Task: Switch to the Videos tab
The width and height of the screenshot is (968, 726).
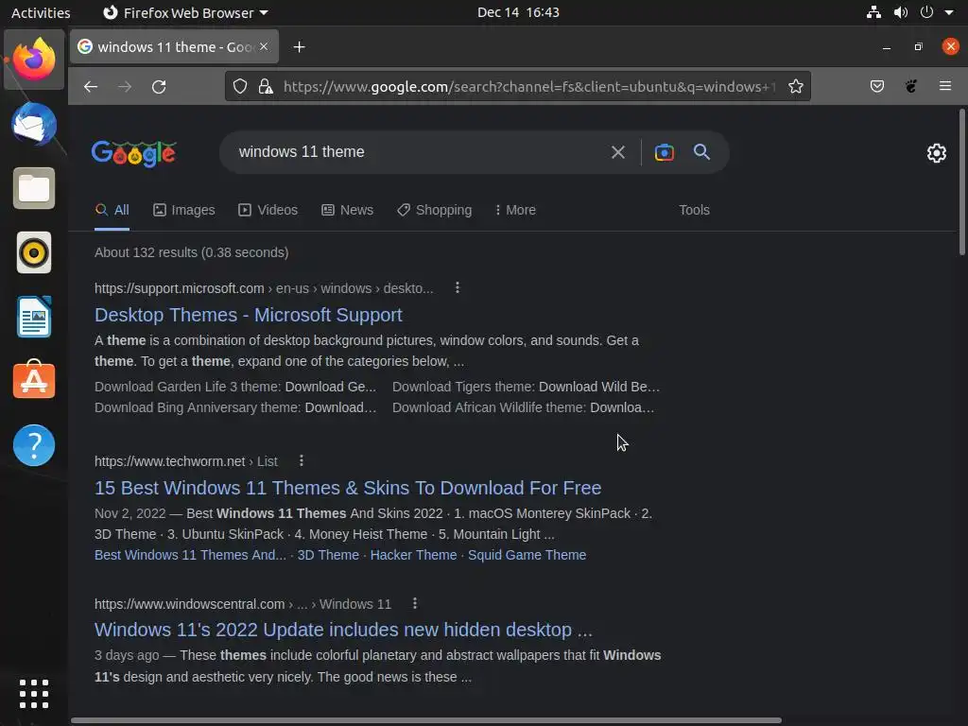Action: [268, 210]
